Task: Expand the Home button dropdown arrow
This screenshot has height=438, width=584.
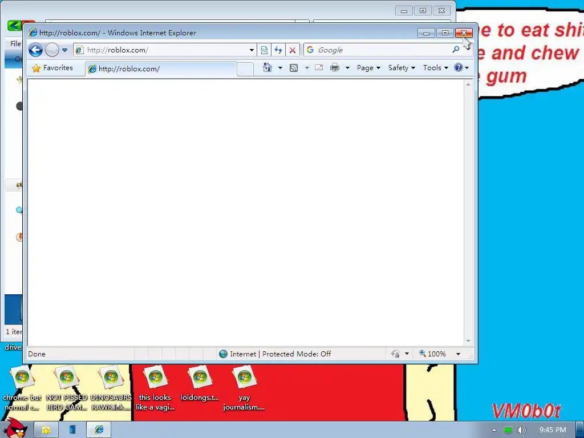Action: (x=280, y=68)
